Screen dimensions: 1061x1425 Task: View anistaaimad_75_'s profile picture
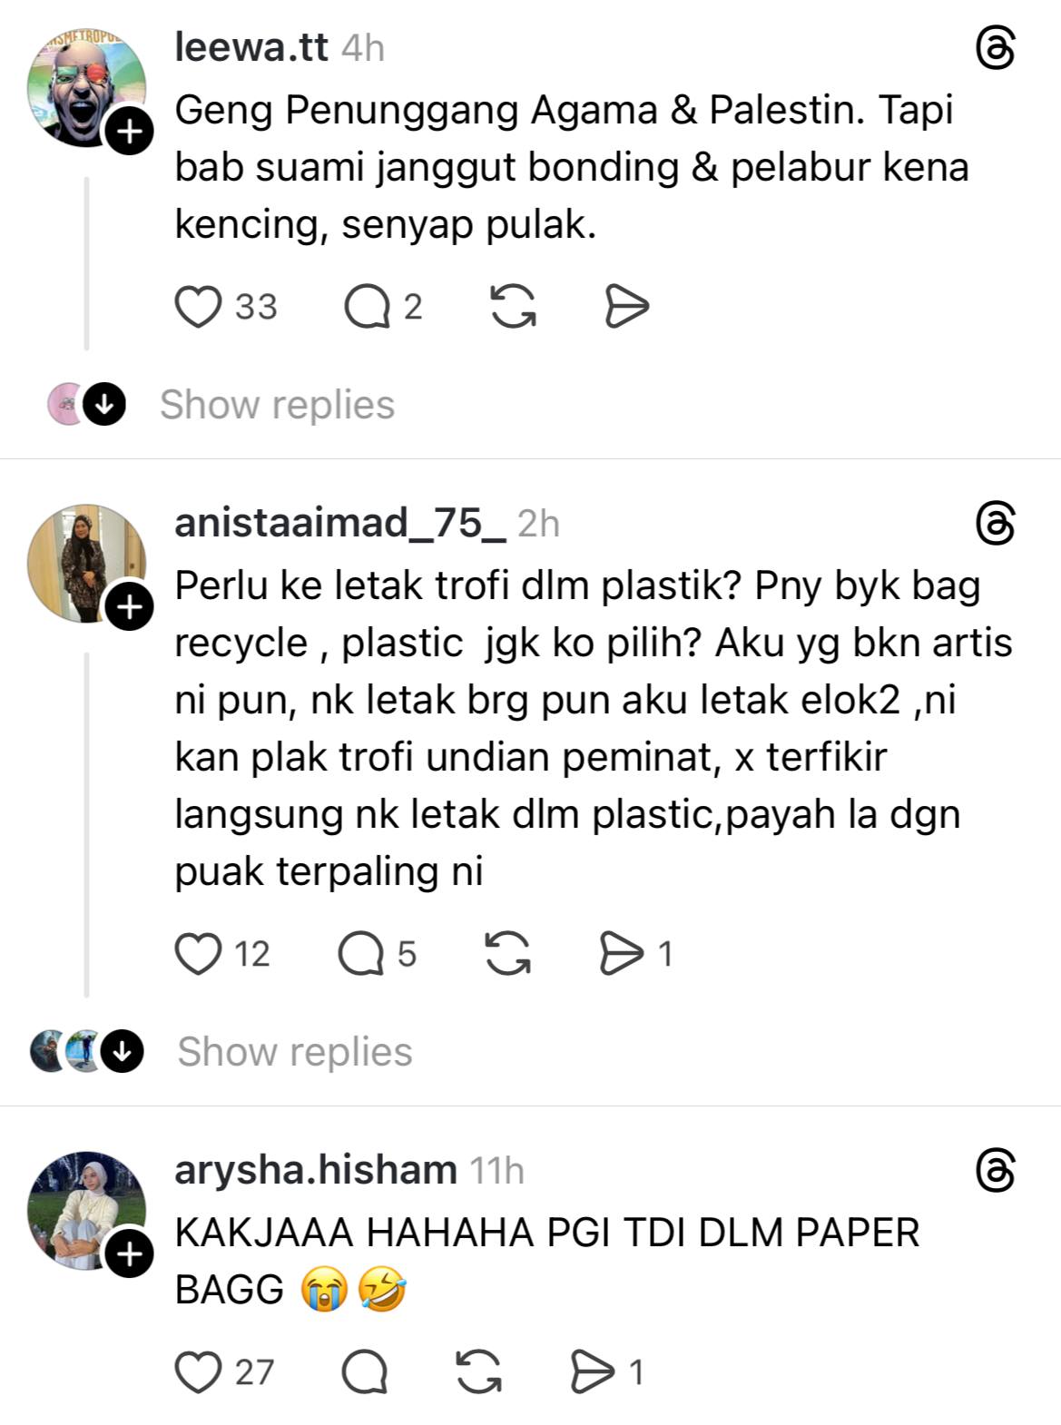tap(86, 564)
